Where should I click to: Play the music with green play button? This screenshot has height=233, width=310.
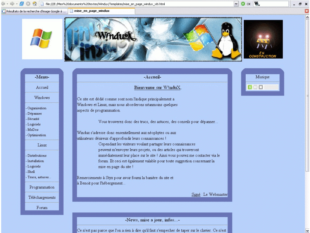(250, 87)
